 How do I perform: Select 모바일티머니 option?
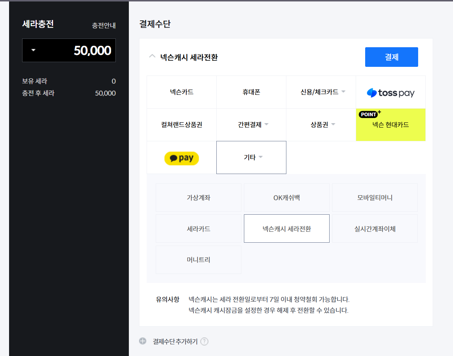[x=375, y=198]
